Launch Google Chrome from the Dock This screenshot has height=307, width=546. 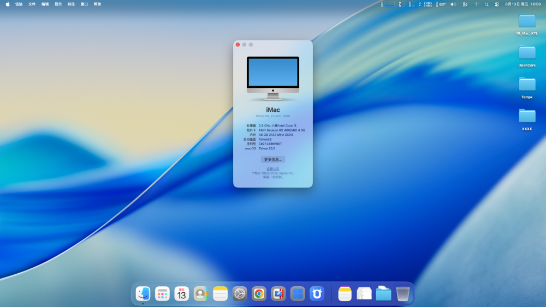259,294
